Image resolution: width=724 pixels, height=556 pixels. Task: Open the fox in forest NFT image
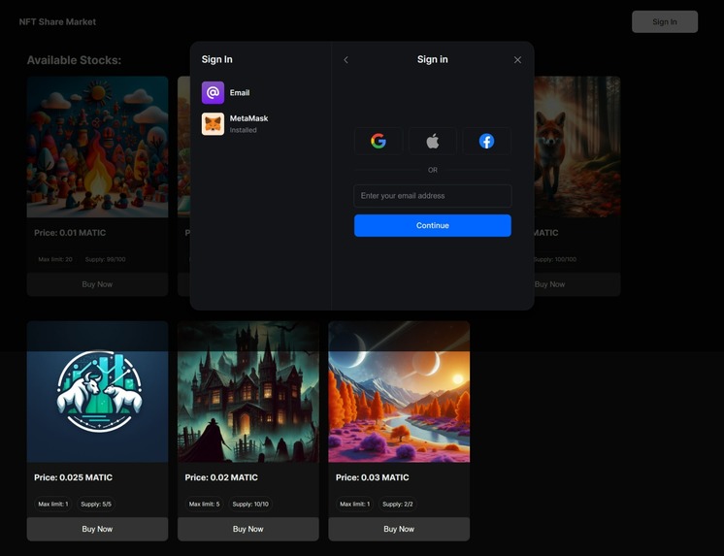tap(576, 147)
